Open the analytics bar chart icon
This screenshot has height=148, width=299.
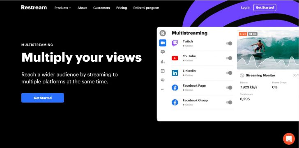(163, 61)
